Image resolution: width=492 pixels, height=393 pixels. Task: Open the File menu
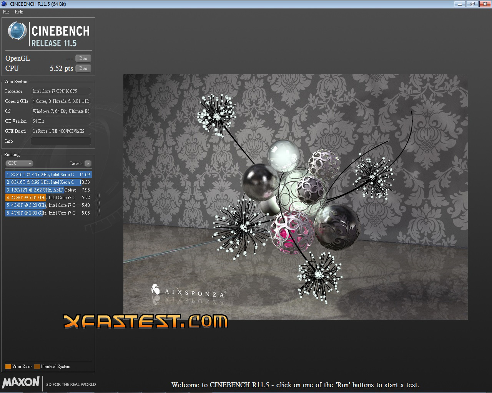pos(6,12)
